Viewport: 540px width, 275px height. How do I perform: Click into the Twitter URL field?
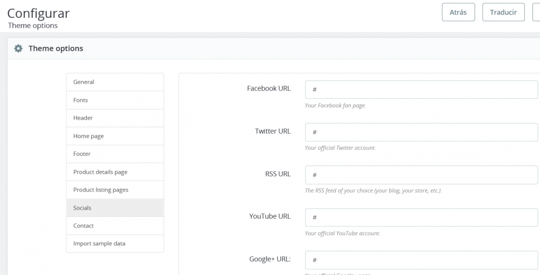coord(421,132)
